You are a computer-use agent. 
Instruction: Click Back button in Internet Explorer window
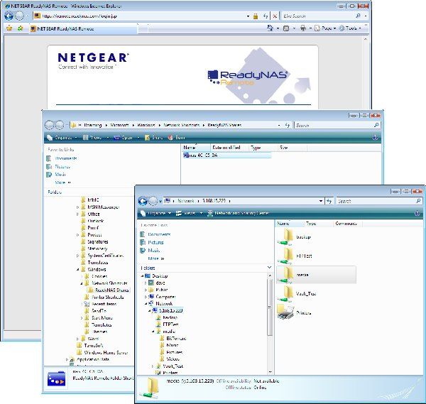9,16
